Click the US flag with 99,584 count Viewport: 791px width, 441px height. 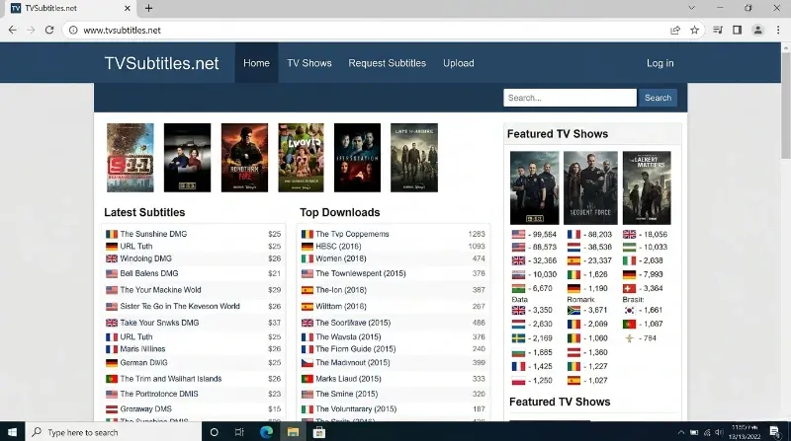[x=518, y=234]
